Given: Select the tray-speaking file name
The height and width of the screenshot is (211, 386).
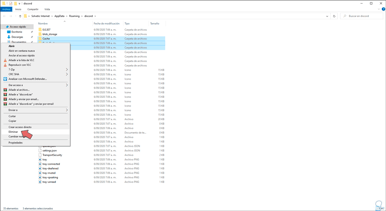Looking at the screenshot, I should pos(50,178).
